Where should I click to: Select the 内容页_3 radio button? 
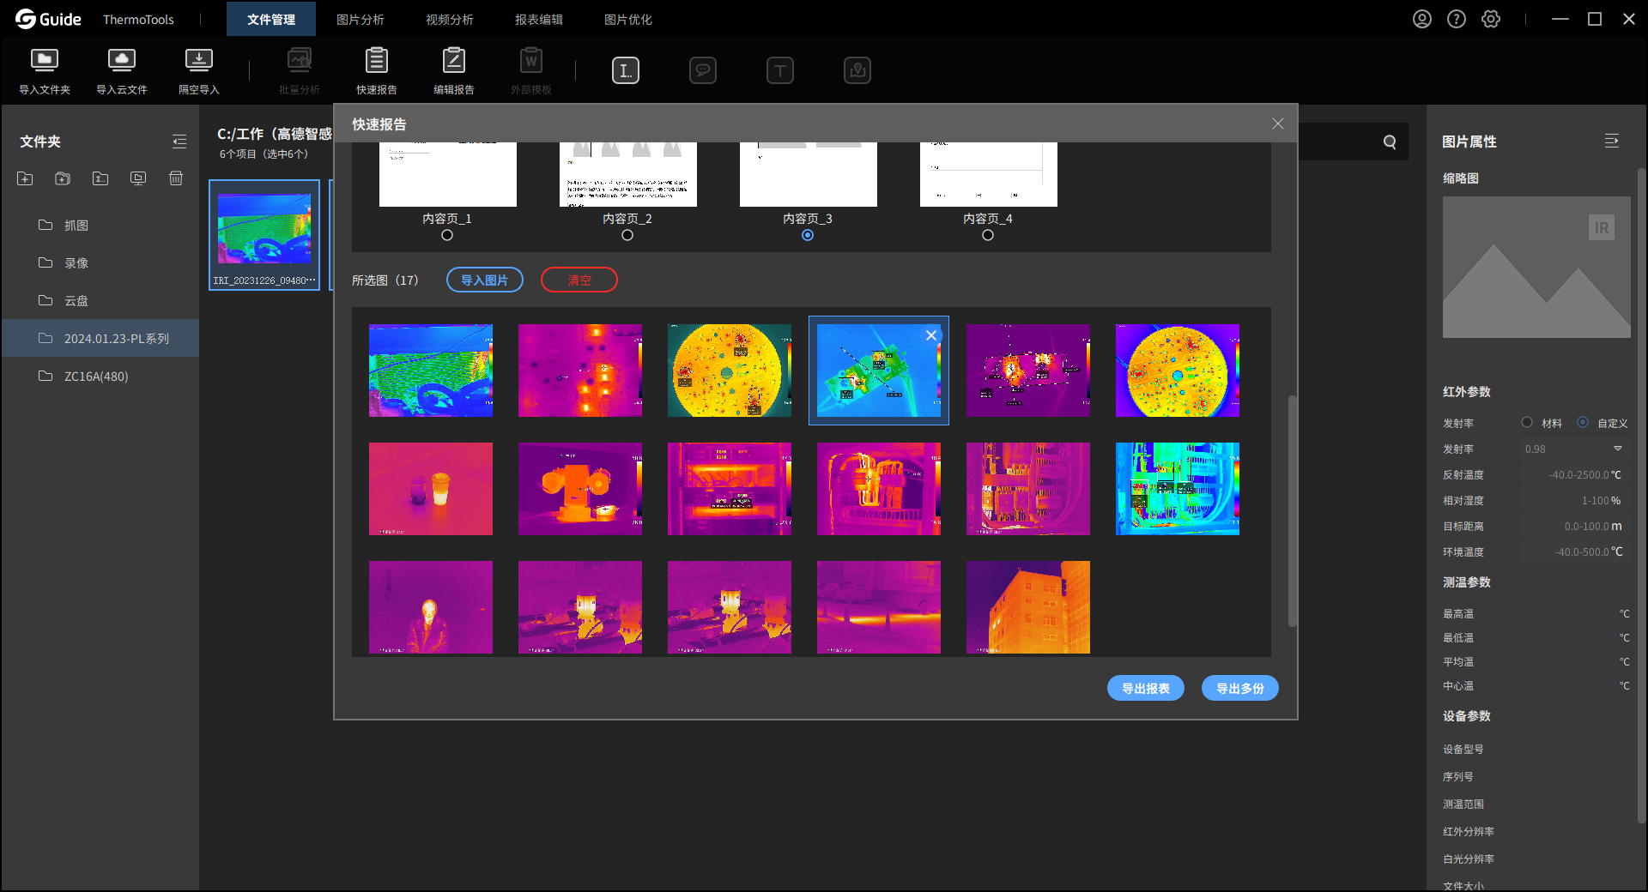pos(808,235)
